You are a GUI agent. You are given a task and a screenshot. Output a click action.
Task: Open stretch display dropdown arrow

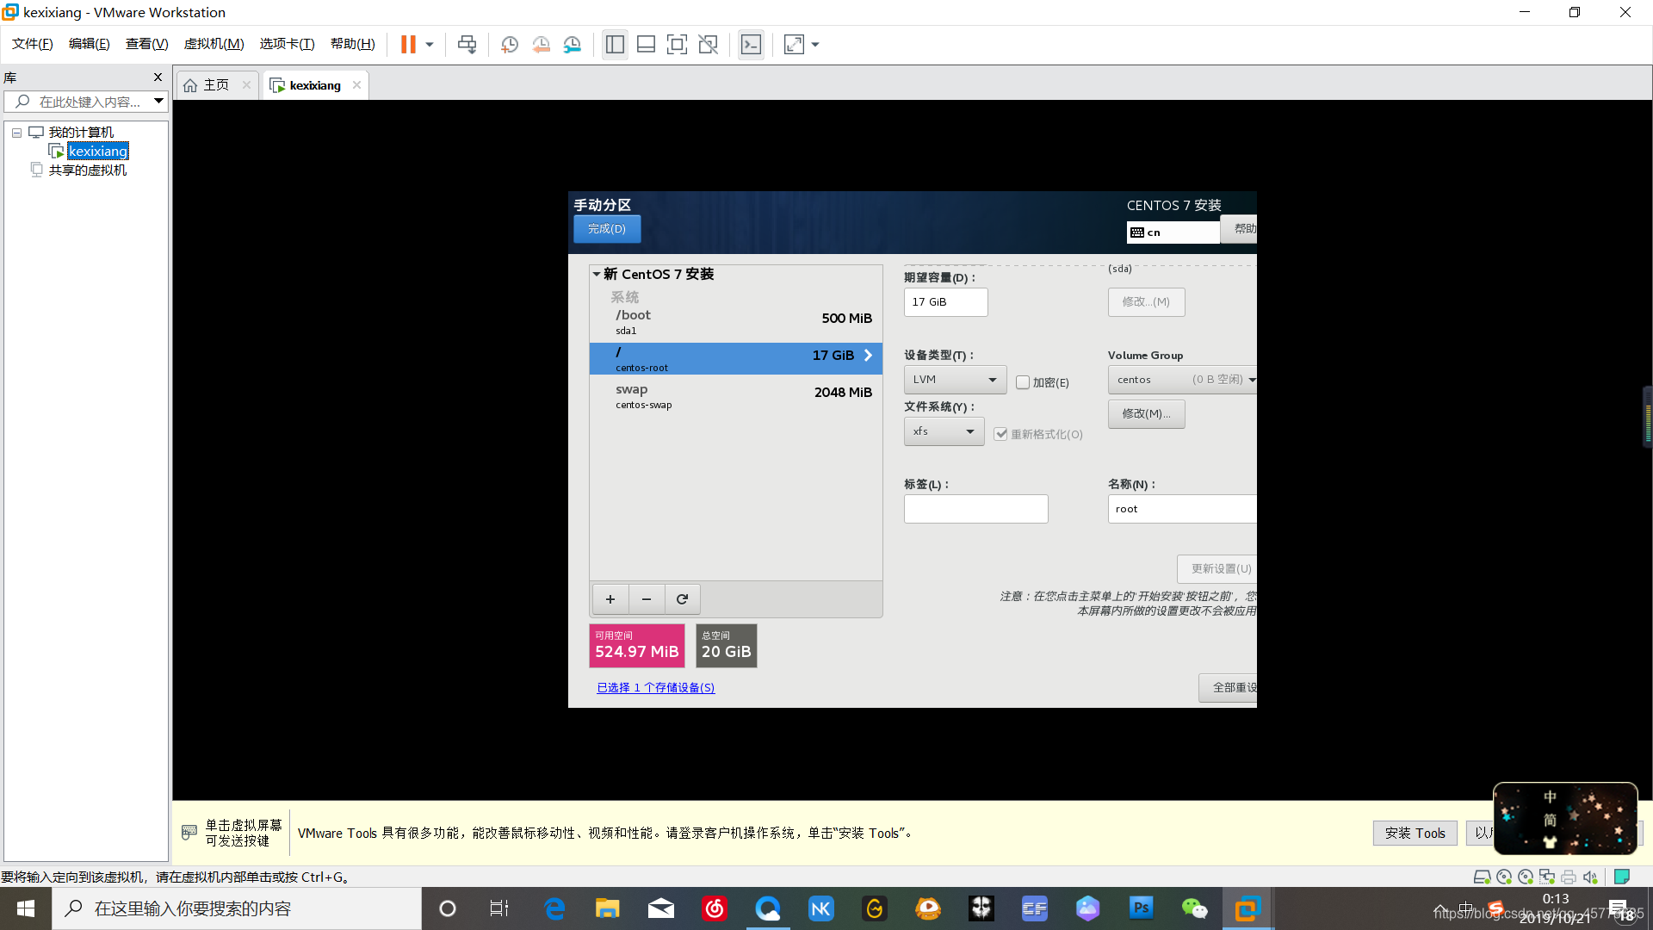[x=815, y=44]
